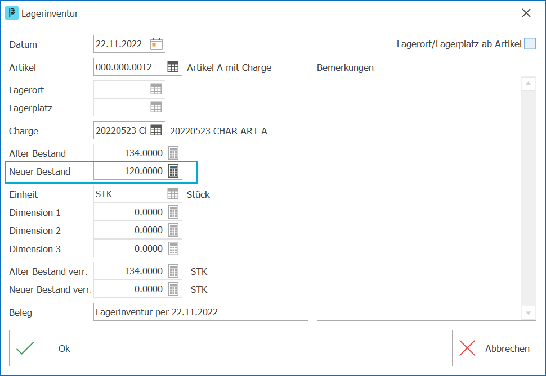Click inside the Bemerkungen text area

click(419, 198)
